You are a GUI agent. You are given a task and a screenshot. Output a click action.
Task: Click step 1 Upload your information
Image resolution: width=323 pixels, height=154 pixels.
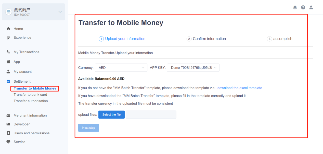(122, 39)
